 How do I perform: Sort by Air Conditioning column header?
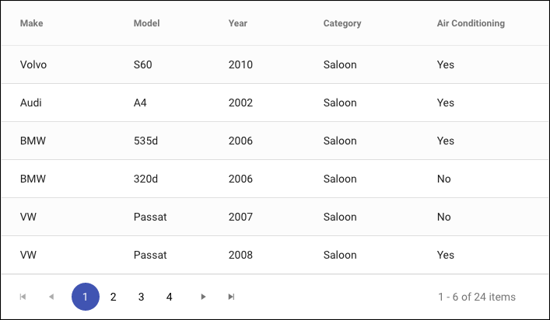pos(471,23)
